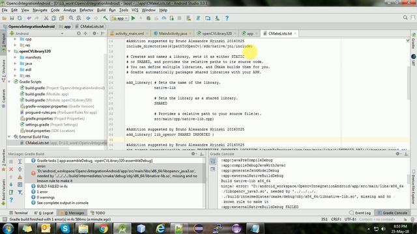This screenshot has height=234, width=417.
Task: Expand the aidl folder
Action: (x=16, y=70)
